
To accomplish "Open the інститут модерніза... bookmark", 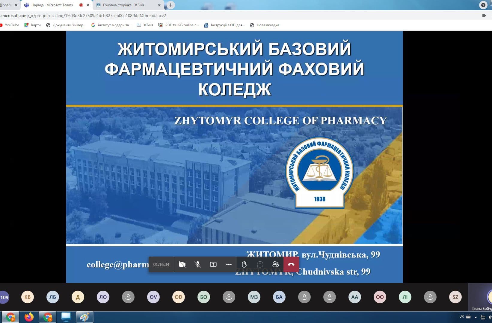I will [x=111, y=25].
